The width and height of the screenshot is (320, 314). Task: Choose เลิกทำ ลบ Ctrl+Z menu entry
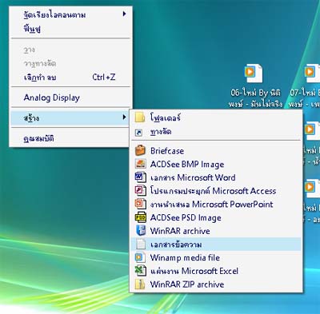coord(70,78)
